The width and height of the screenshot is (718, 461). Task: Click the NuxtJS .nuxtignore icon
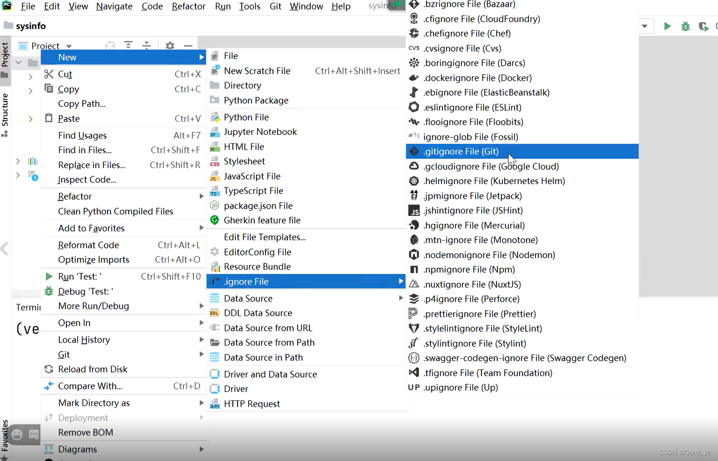pyautogui.click(x=414, y=284)
